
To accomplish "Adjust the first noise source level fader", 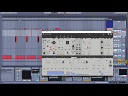I will coord(77,43).
